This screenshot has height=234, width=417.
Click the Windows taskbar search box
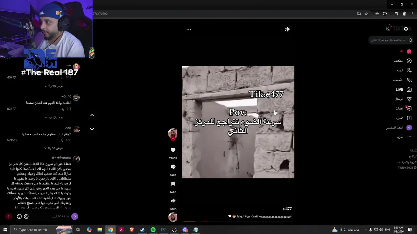coord(42,230)
